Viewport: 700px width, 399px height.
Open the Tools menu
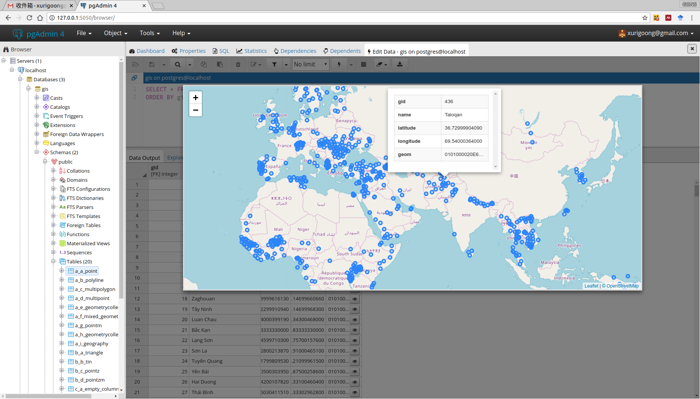pos(150,33)
